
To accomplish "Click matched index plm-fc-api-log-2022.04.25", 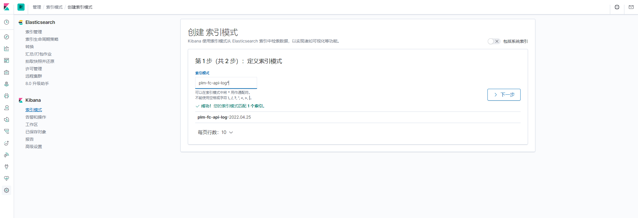I will 224,117.
